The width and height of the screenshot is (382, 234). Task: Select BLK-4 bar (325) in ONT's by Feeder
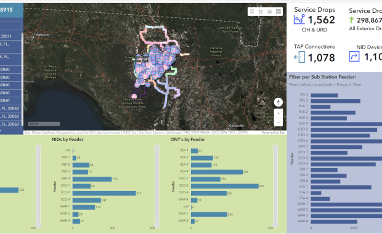(217, 172)
